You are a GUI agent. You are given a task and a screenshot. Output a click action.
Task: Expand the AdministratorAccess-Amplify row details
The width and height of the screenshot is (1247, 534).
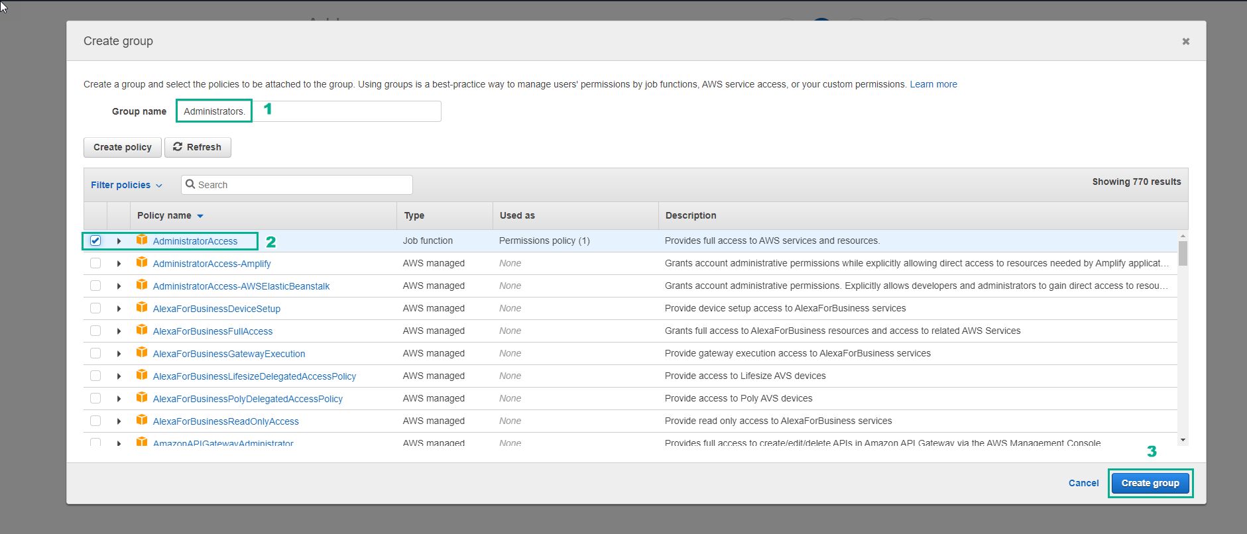tap(119, 264)
